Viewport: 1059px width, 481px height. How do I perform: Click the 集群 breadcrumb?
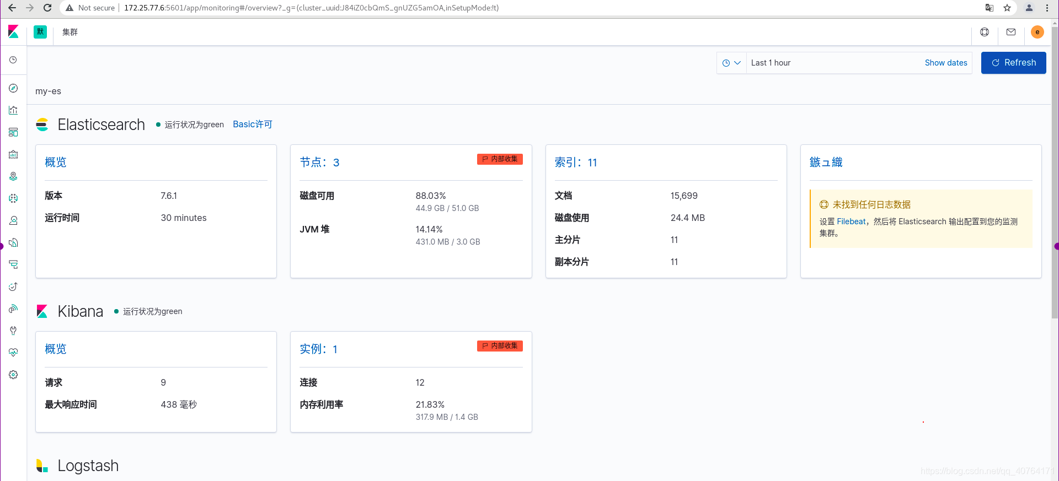pyautogui.click(x=70, y=32)
